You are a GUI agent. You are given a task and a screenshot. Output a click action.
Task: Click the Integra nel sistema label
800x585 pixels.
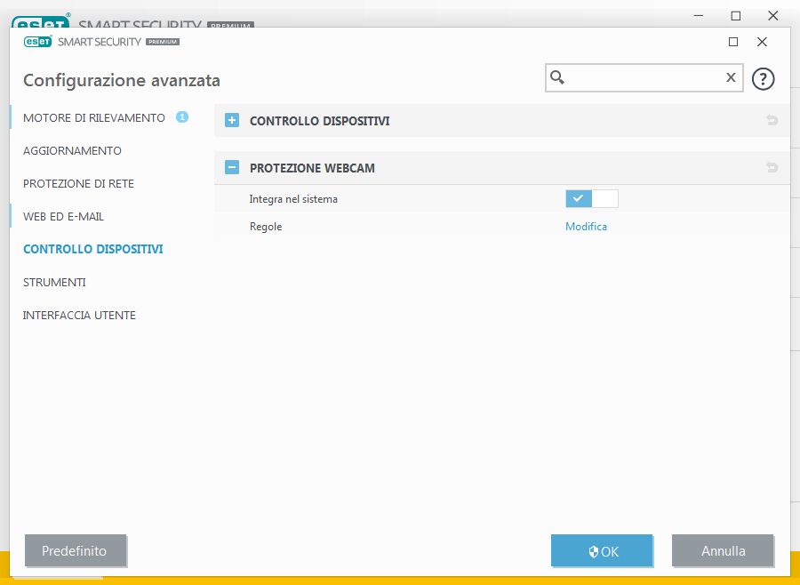point(293,199)
